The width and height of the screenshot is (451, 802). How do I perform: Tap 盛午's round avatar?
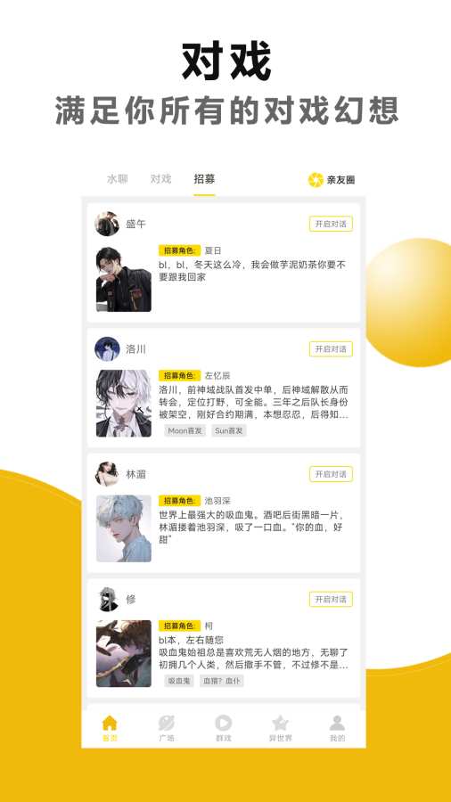107,224
